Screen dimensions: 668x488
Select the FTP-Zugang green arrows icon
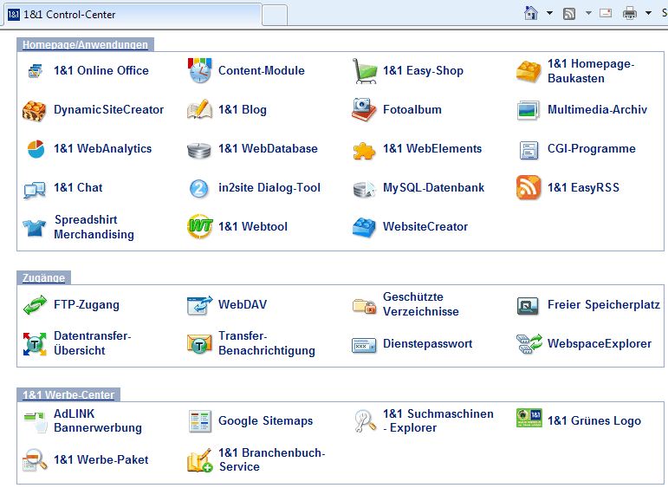pos(35,305)
